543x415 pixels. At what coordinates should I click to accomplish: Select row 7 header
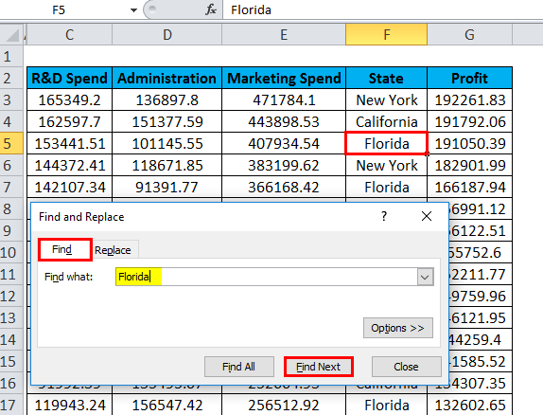tap(11, 187)
